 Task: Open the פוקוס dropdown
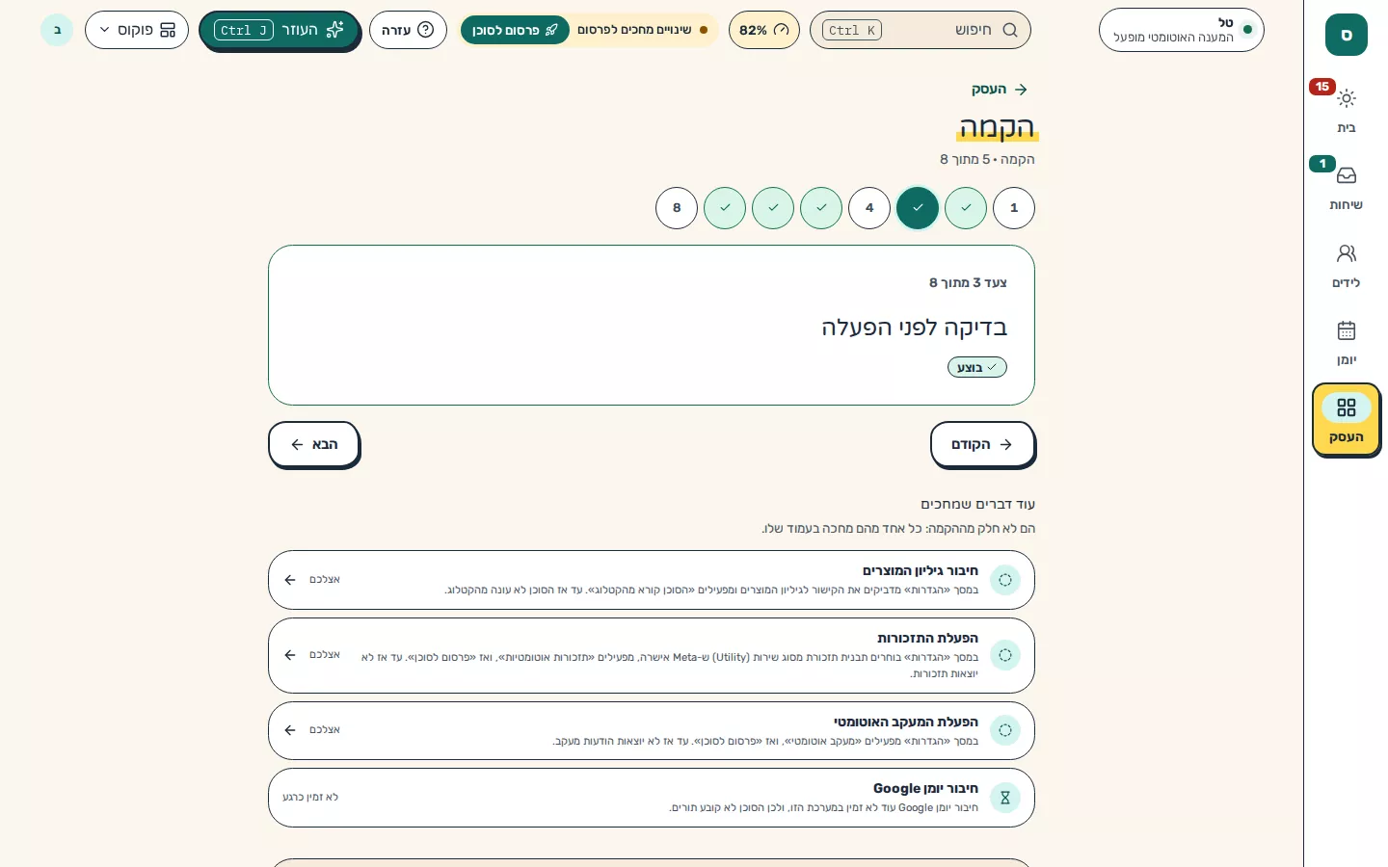pos(137,30)
